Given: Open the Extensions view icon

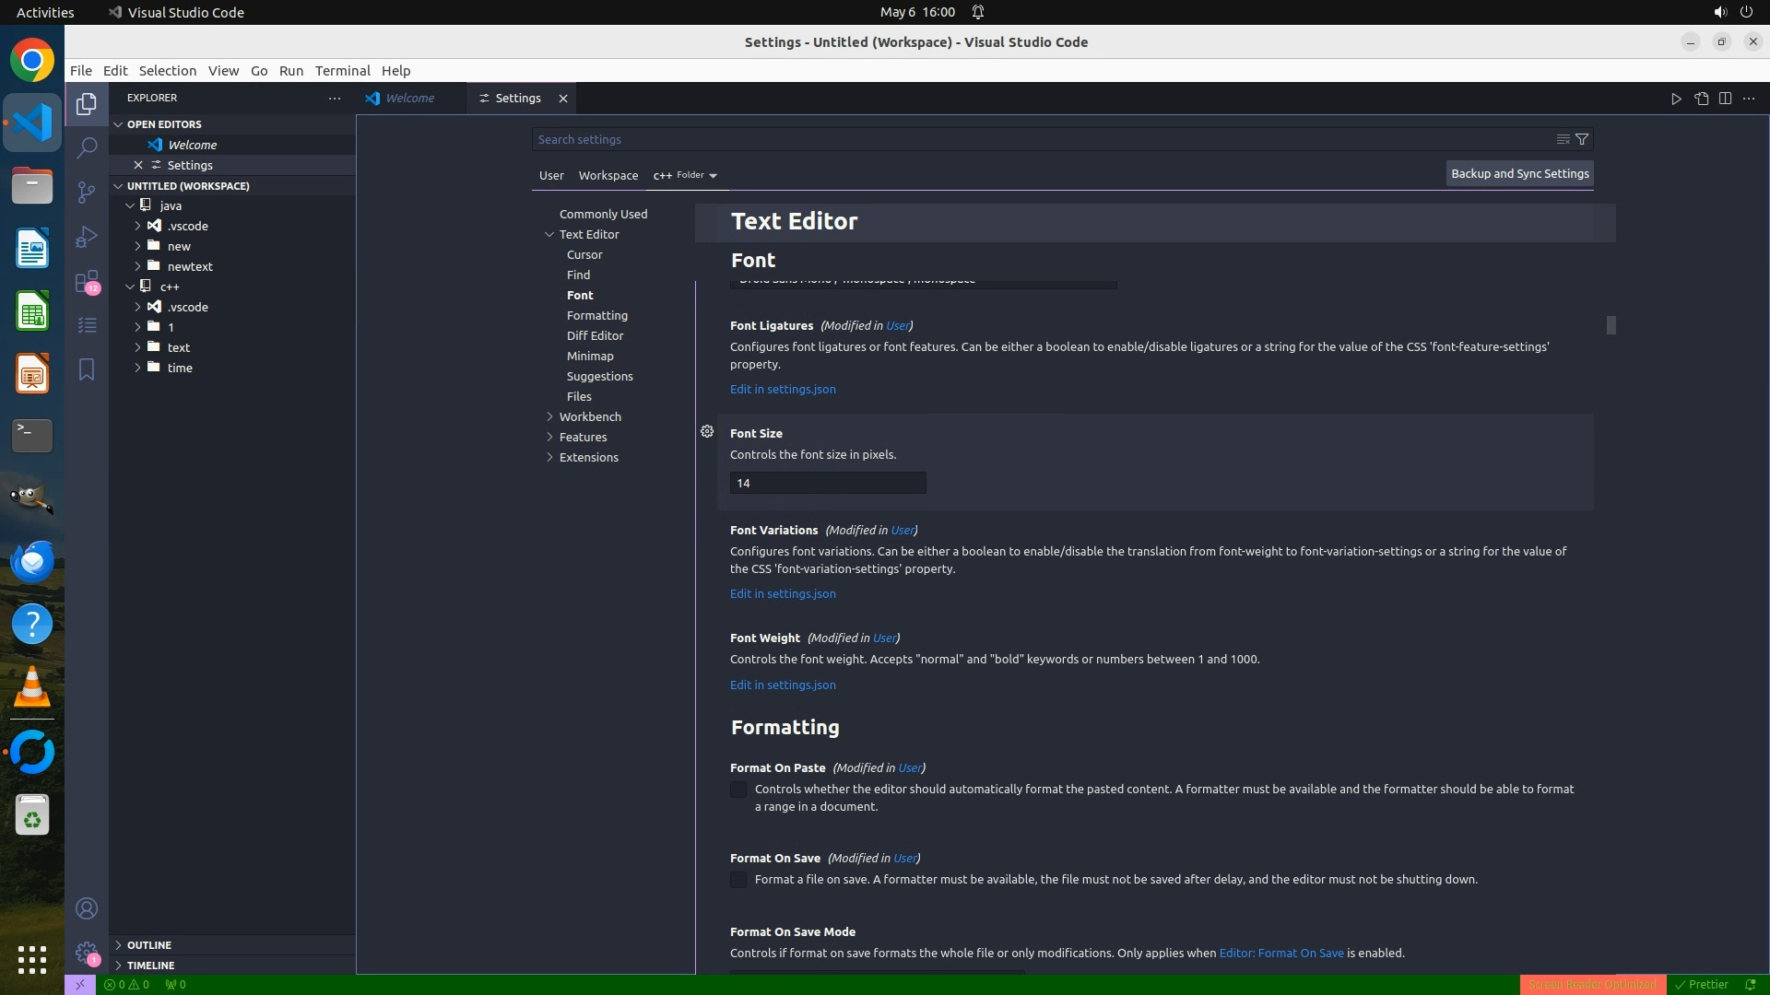Looking at the screenshot, I should click(x=87, y=281).
